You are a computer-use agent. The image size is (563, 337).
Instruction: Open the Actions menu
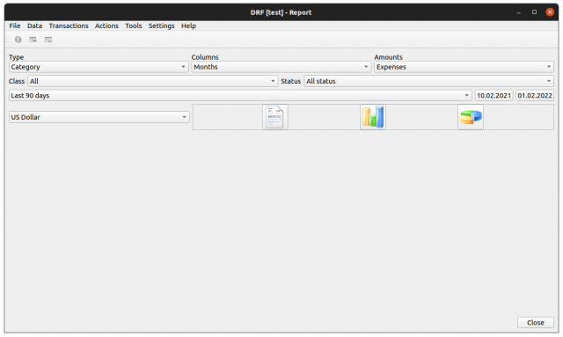pos(106,26)
